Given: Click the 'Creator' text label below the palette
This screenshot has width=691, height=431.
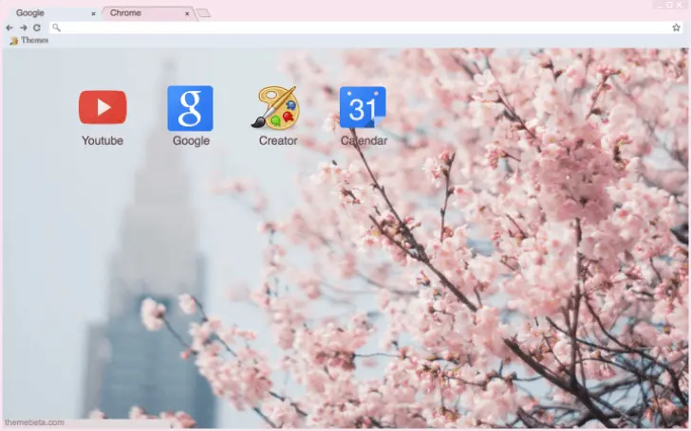Looking at the screenshot, I should [x=277, y=141].
